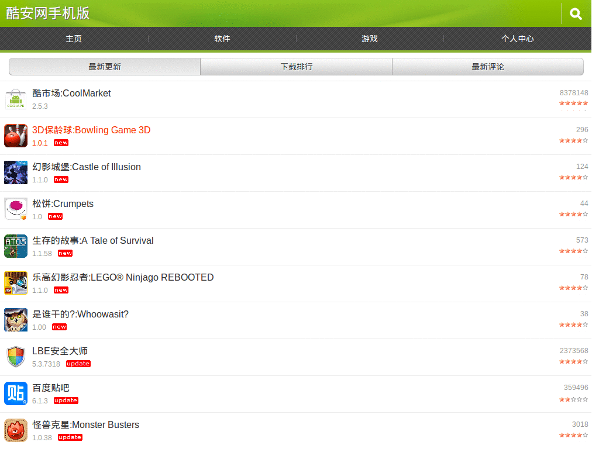The height and width of the screenshot is (449, 599).
Task: Click update badge on Monster Busters
Action: click(x=70, y=437)
